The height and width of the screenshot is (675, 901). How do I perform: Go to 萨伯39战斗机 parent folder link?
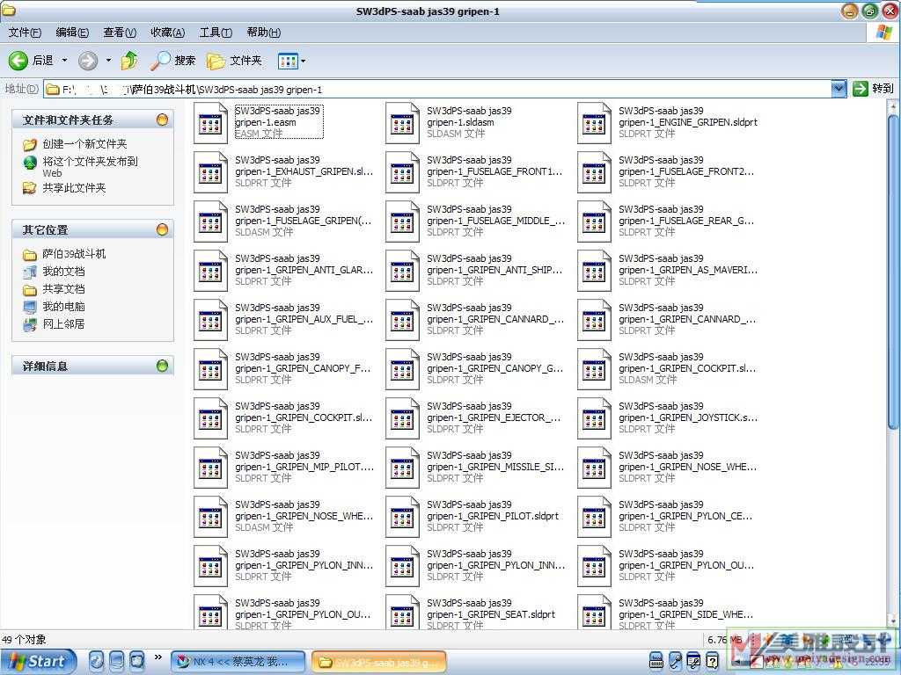click(x=74, y=254)
